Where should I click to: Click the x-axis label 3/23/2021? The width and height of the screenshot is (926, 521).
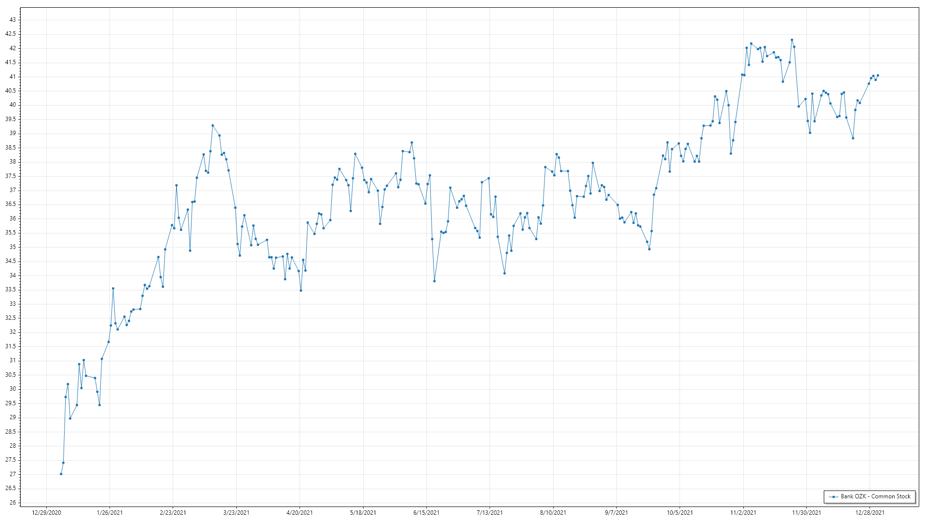[236, 513]
